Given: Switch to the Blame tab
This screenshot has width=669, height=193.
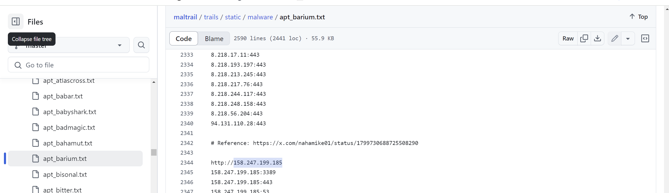Looking at the screenshot, I should [214, 38].
